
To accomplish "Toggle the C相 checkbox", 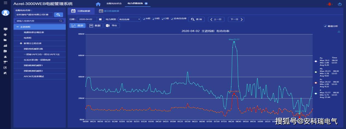I will (163, 19).
